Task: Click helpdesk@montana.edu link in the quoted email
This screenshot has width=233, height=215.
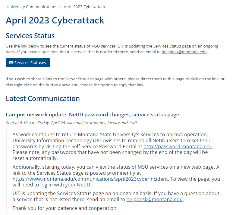Action: tap(154, 199)
